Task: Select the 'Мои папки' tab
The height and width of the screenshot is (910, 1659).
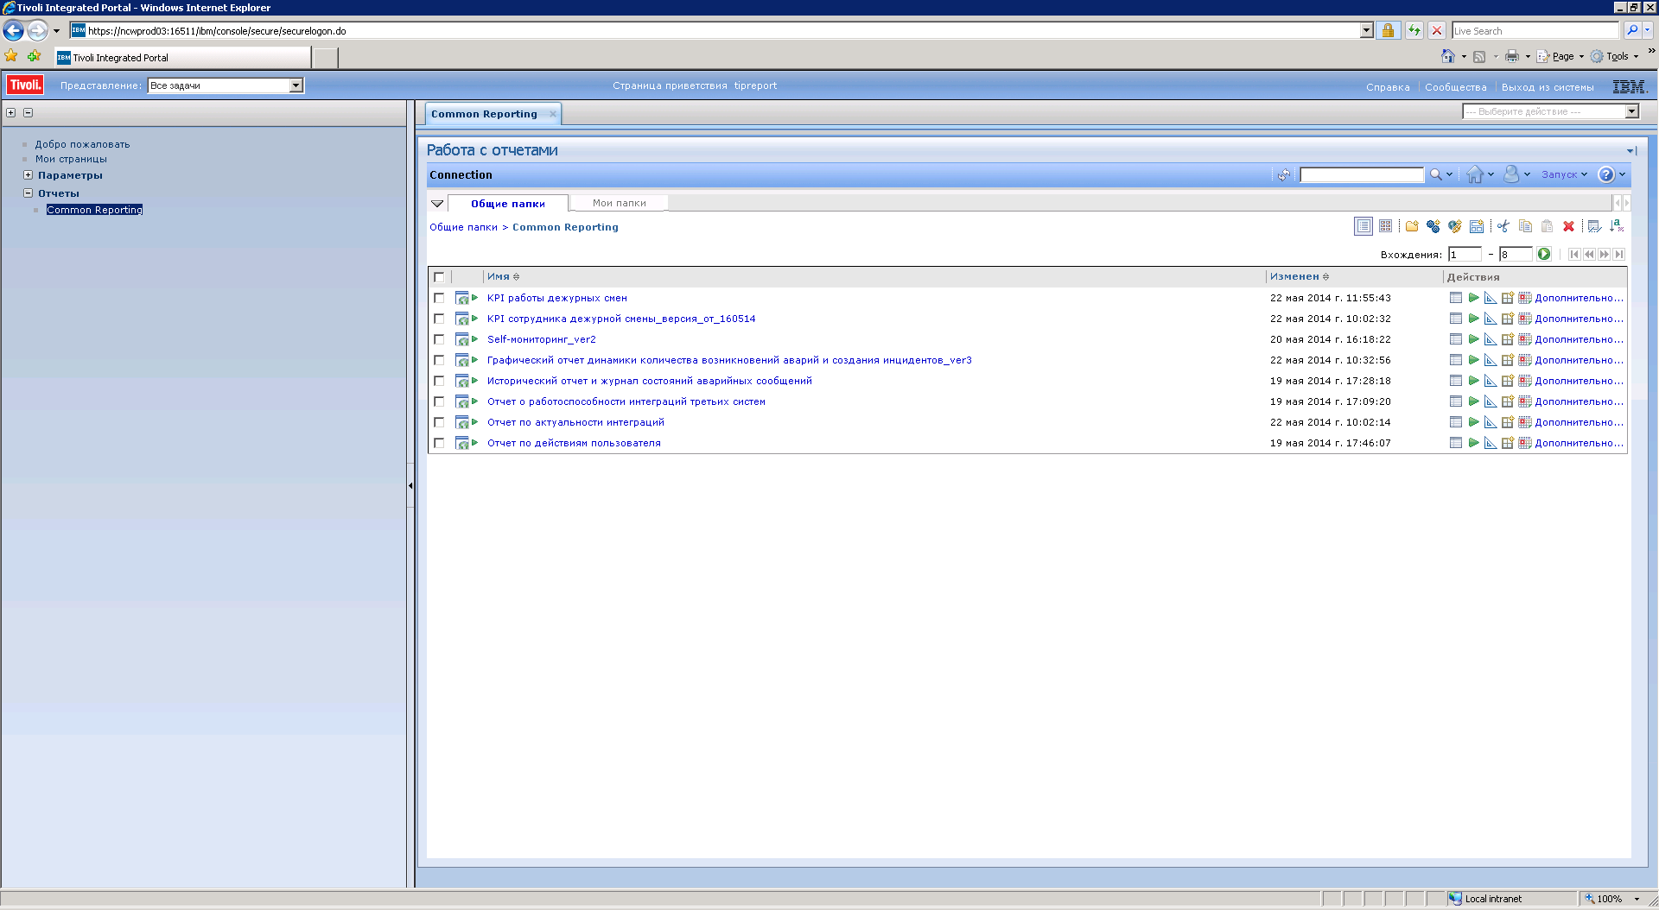Action: click(620, 203)
